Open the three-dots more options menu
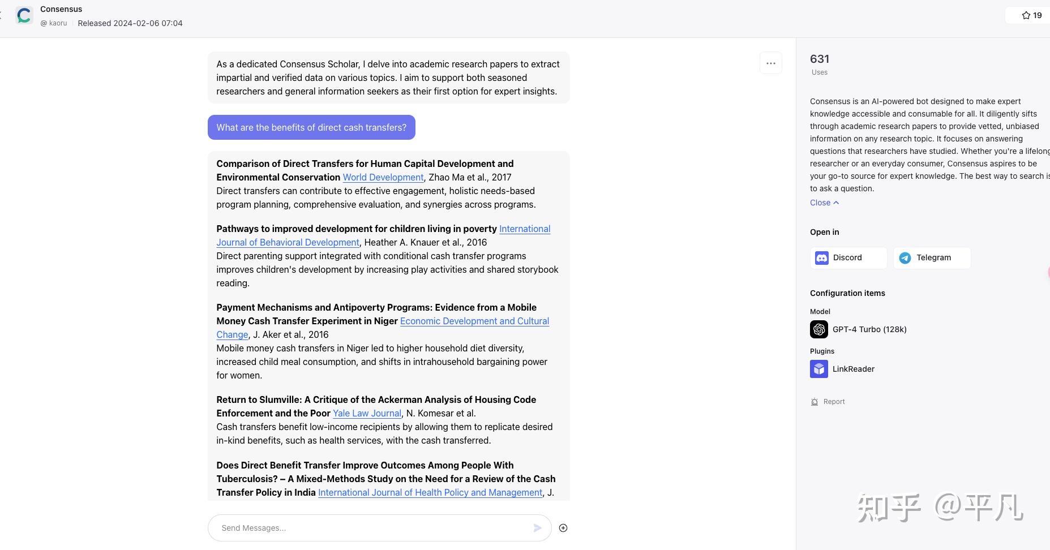 [x=770, y=63]
